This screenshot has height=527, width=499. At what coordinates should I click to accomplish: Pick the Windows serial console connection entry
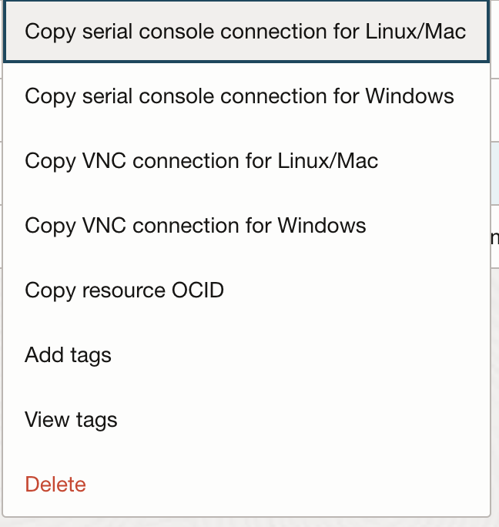[x=239, y=96]
